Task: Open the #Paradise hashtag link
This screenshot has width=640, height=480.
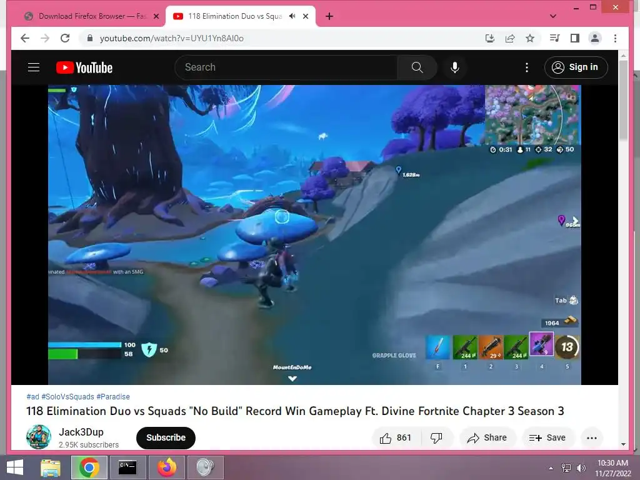Action: (113, 397)
